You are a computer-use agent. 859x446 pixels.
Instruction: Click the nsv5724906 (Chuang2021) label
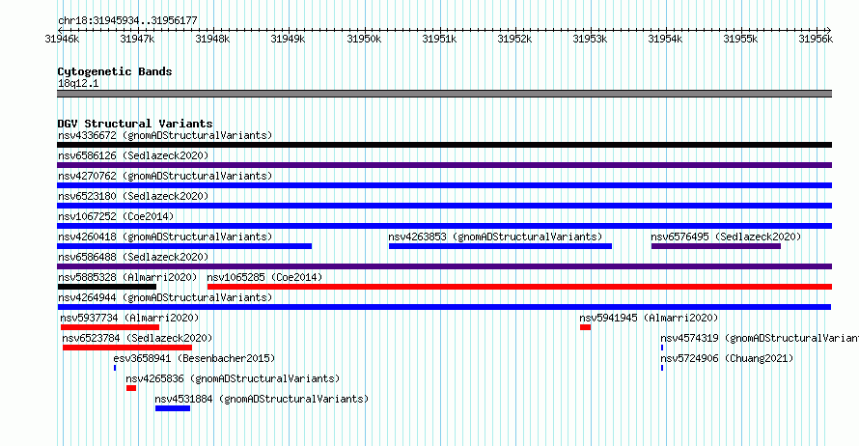click(x=727, y=358)
